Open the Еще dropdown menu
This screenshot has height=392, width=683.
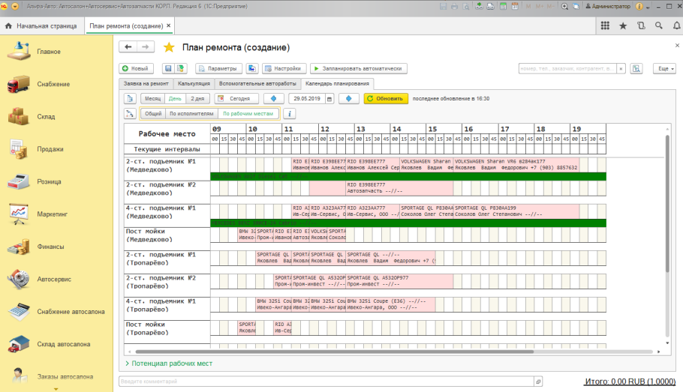point(663,68)
